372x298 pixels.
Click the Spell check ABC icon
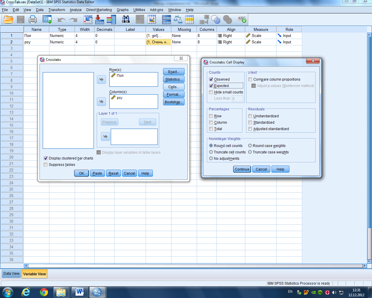coord(242,20)
